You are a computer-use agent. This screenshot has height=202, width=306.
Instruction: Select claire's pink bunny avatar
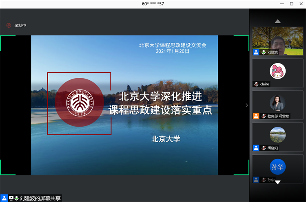click(x=277, y=71)
